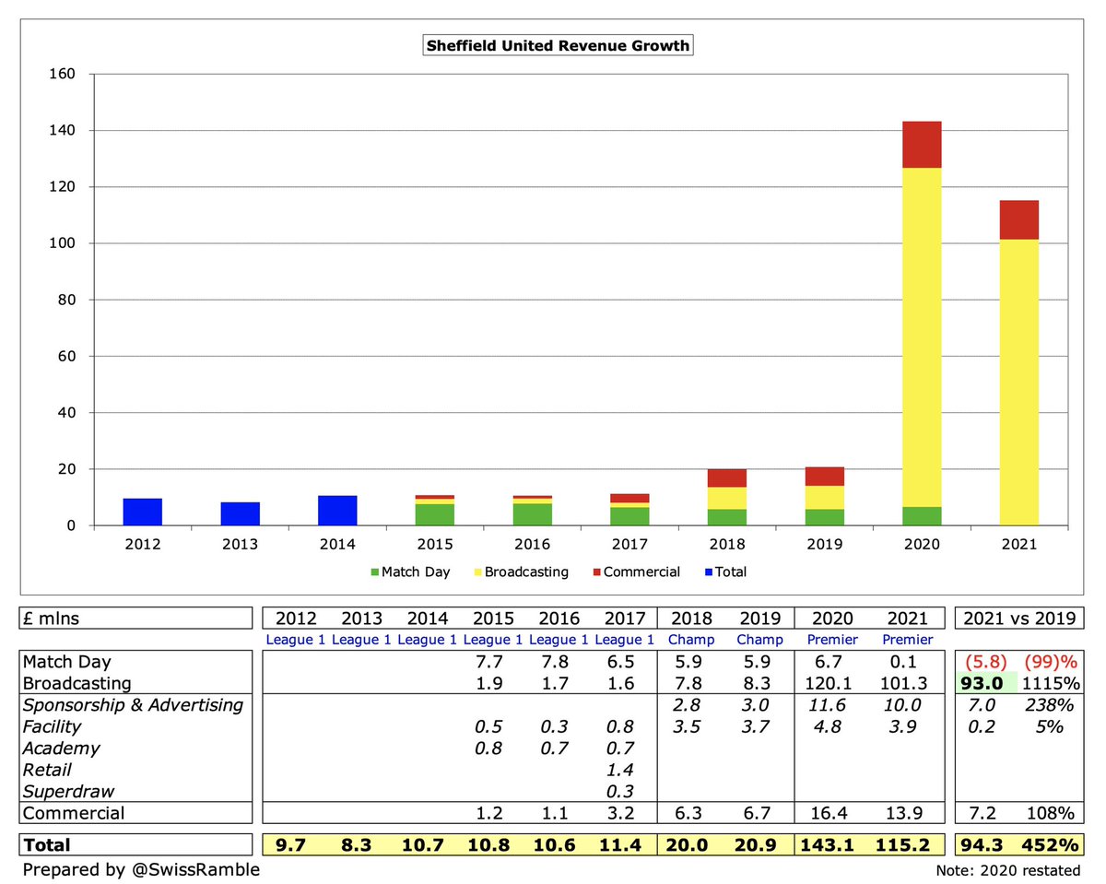Select the blue 2014 bar in chart
This screenshot has width=1106, height=884.
coord(337,511)
